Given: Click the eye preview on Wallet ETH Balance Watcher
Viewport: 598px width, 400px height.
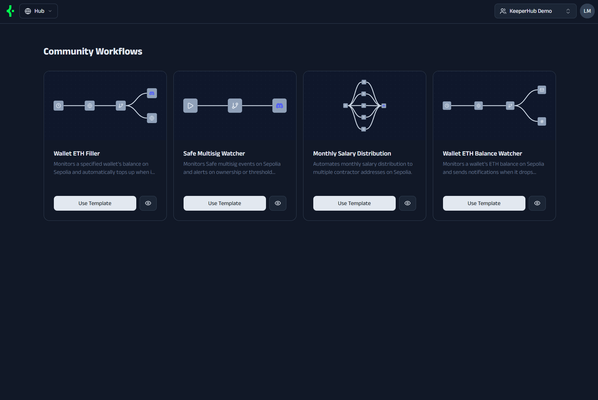Looking at the screenshot, I should click(537, 203).
